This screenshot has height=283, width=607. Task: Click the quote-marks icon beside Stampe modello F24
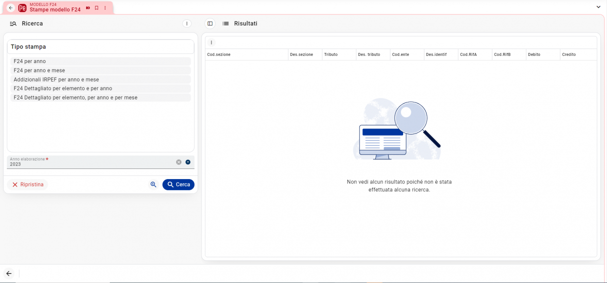pos(88,8)
